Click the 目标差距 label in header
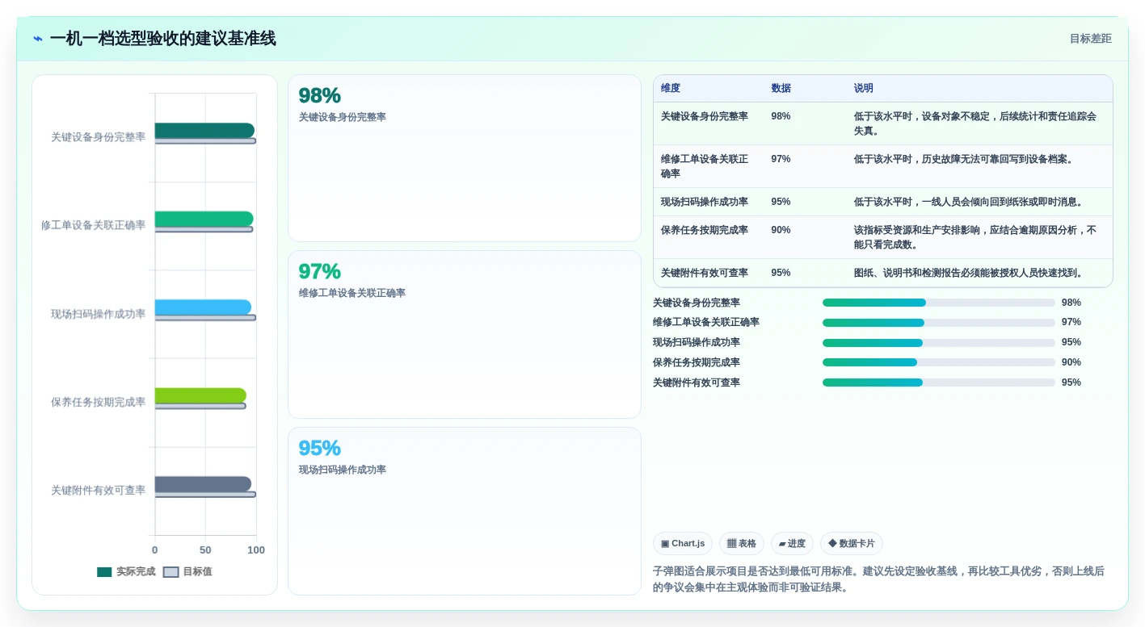This screenshot has width=1145, height=627. (1090, 39)
